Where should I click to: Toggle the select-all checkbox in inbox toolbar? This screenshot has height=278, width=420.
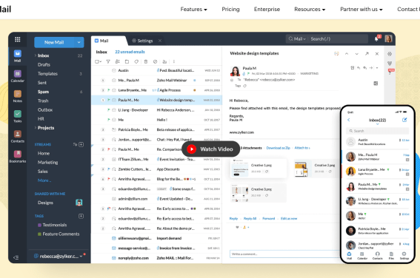98,61
